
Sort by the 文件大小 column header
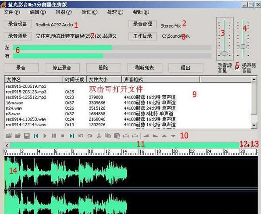[x=104, y=79]
